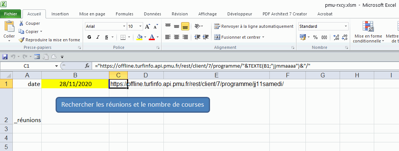Apply the percent style format

click(x=316, y=37)
